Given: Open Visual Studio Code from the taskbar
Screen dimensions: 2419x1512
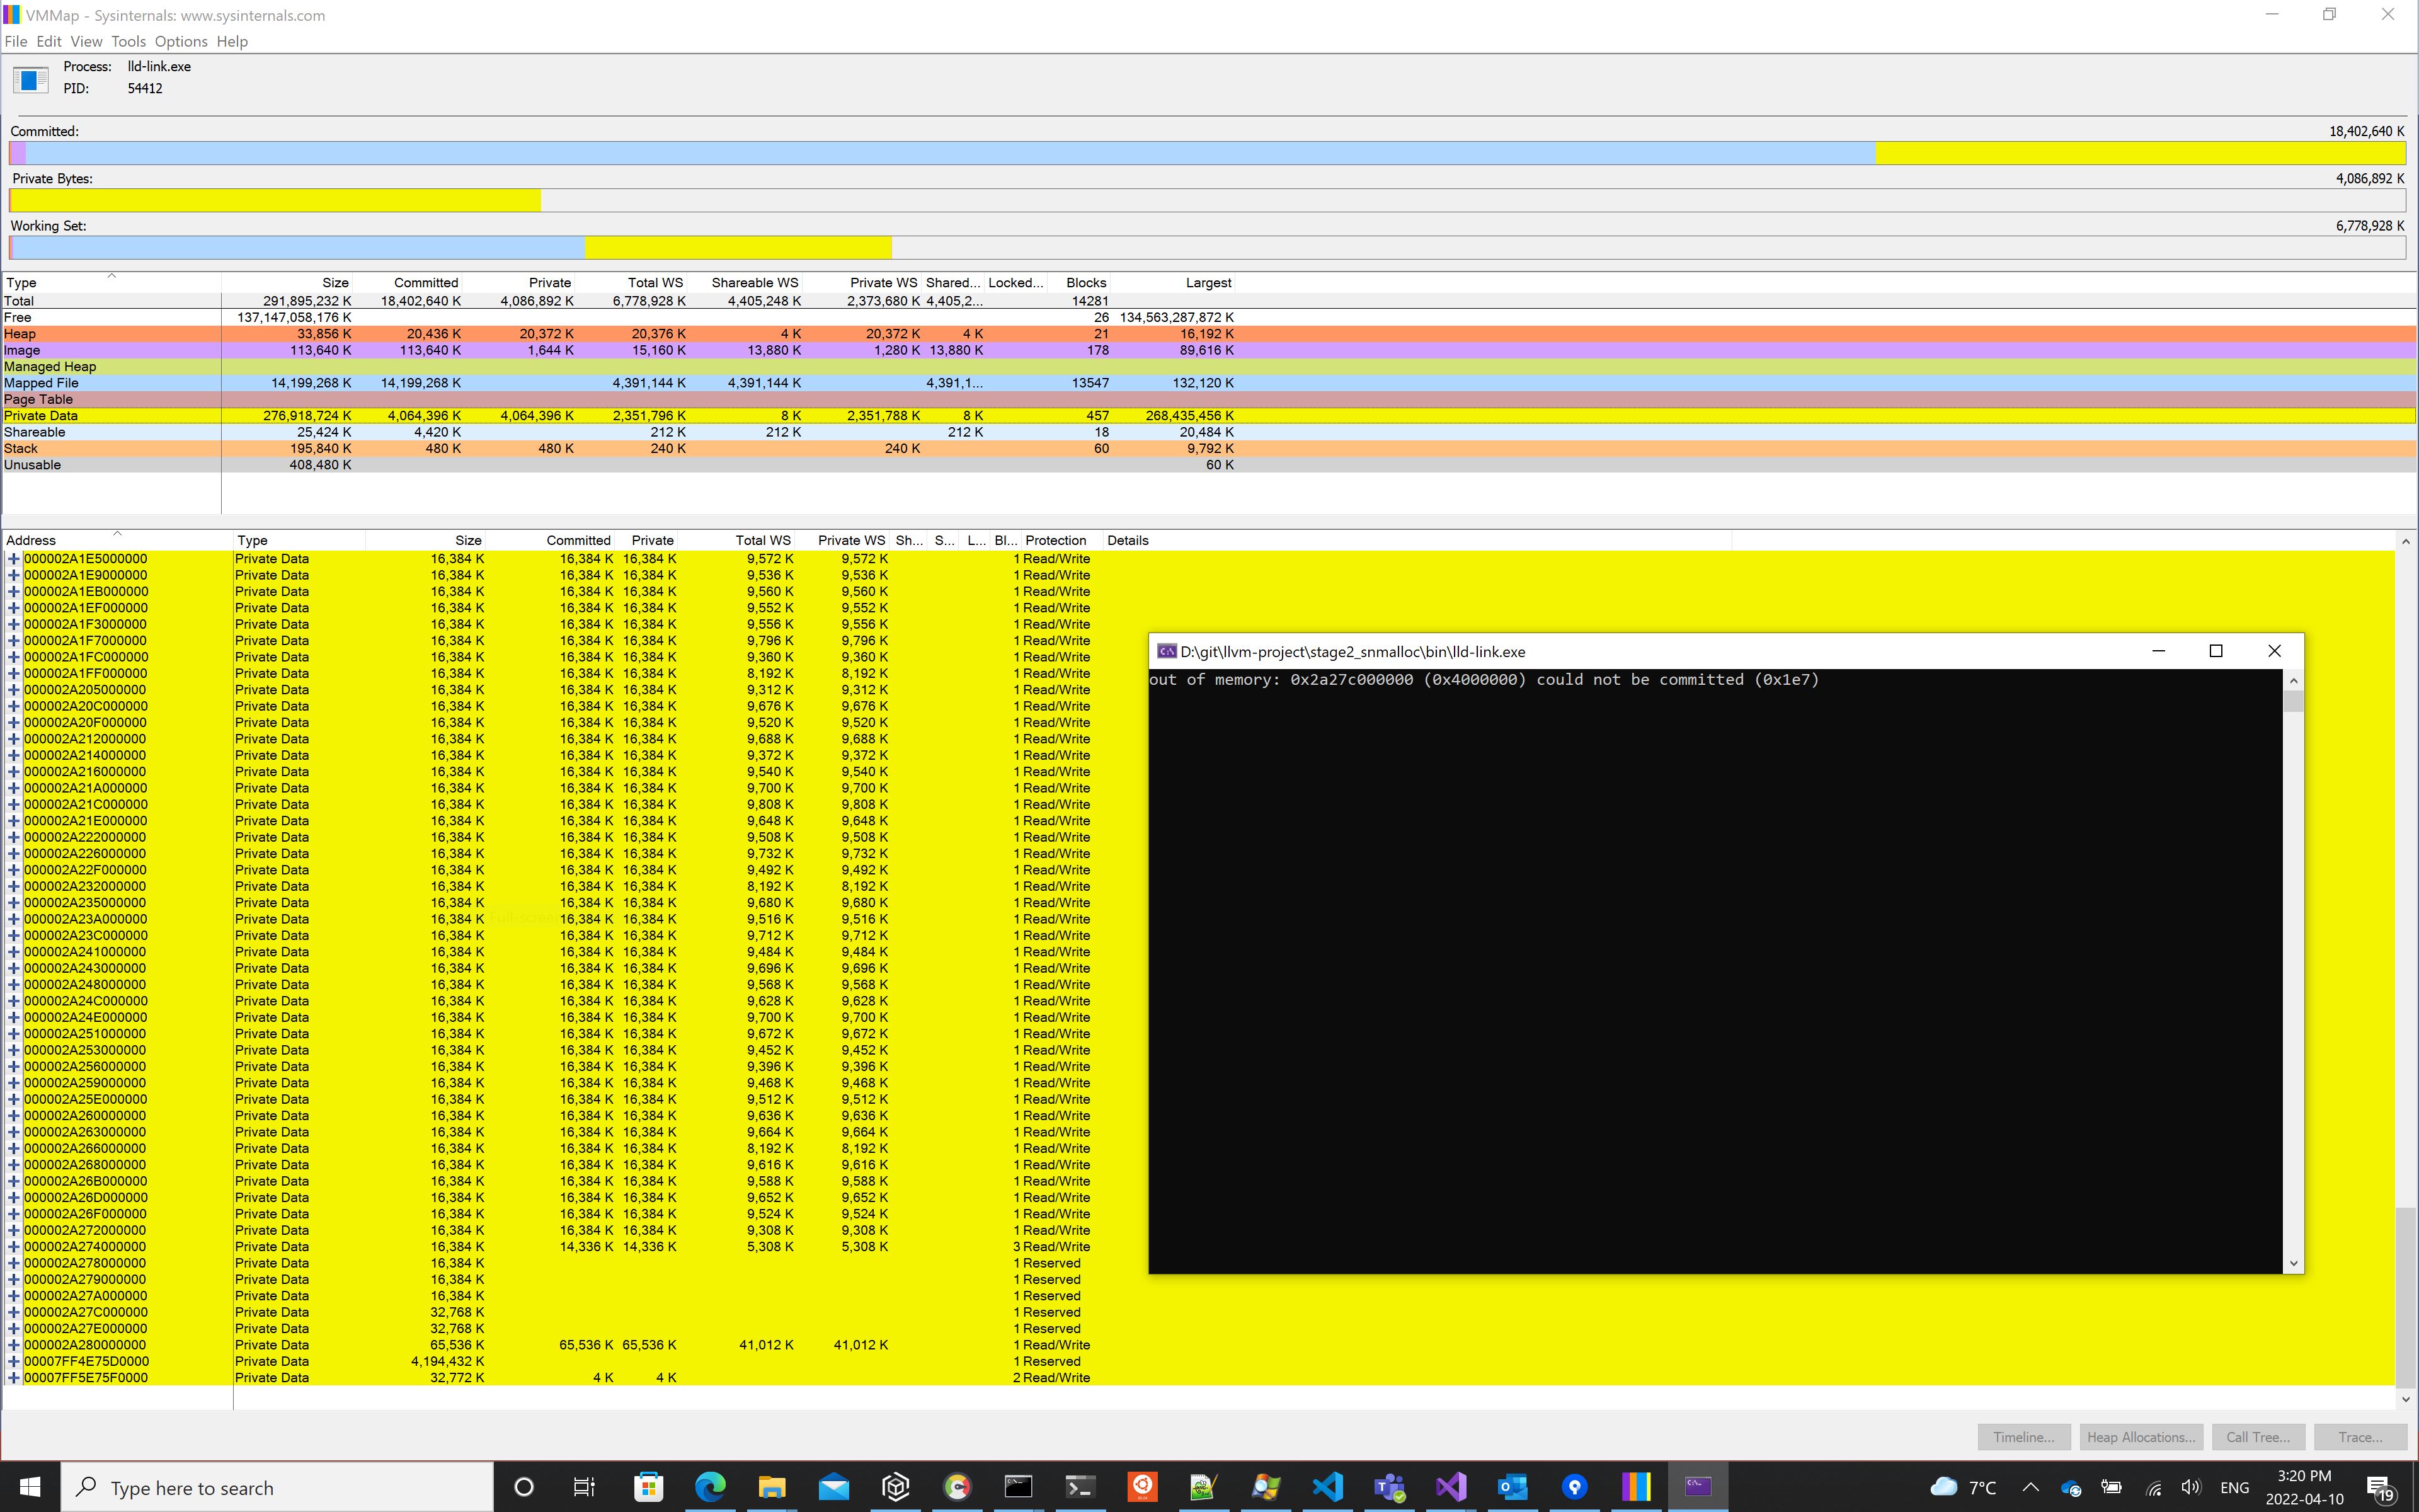Looking at the screenshot, I should (1329, 1487).
